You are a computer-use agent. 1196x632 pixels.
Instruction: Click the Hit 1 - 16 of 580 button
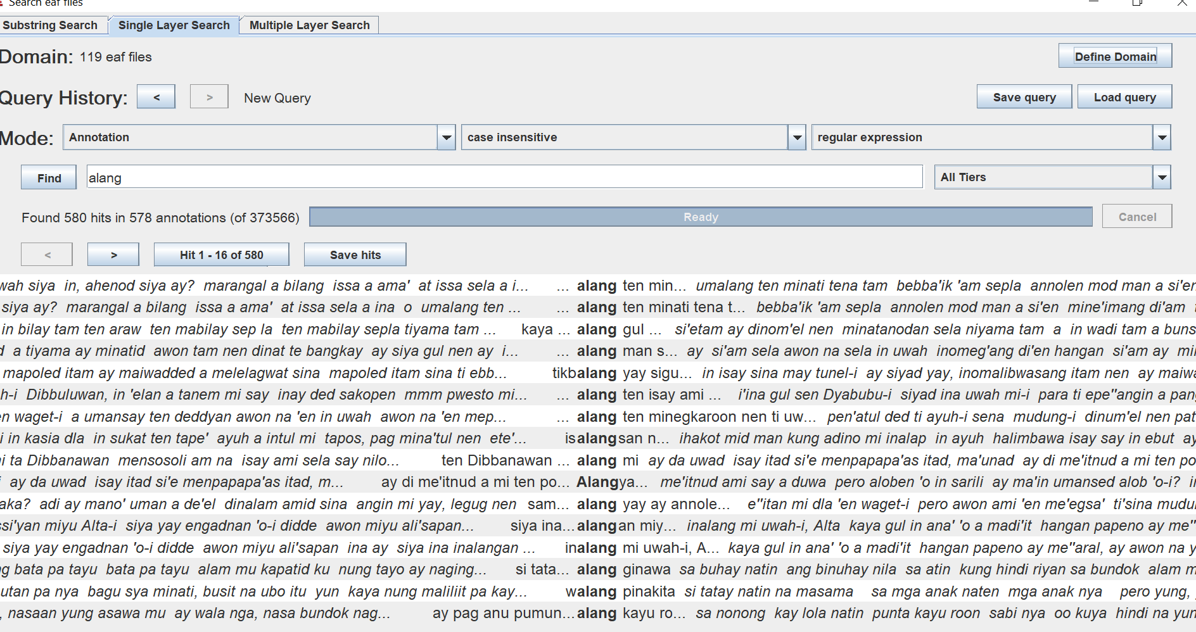tap(221, 255)
